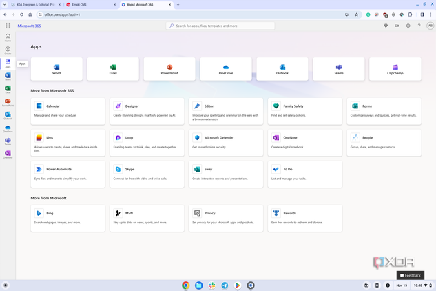Image resolution: width=436 pixels, height=291 pixels.
Task: Open the Editor app card
Action: [x=226, y=111]
